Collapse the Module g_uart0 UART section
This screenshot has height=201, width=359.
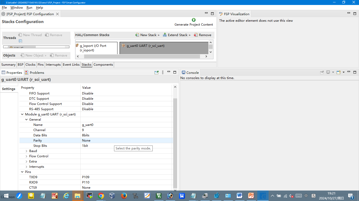click(22, 114)
